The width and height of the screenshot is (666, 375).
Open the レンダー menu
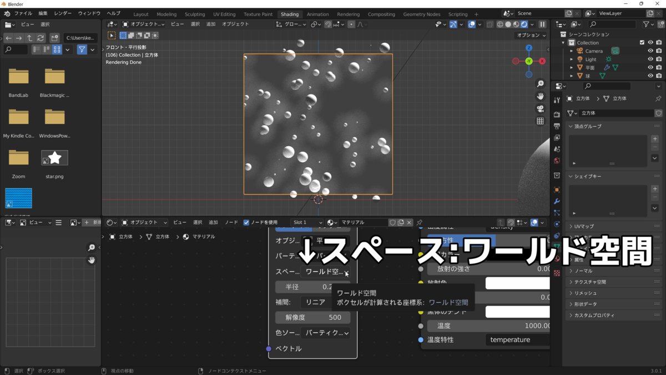click(63, 13)
